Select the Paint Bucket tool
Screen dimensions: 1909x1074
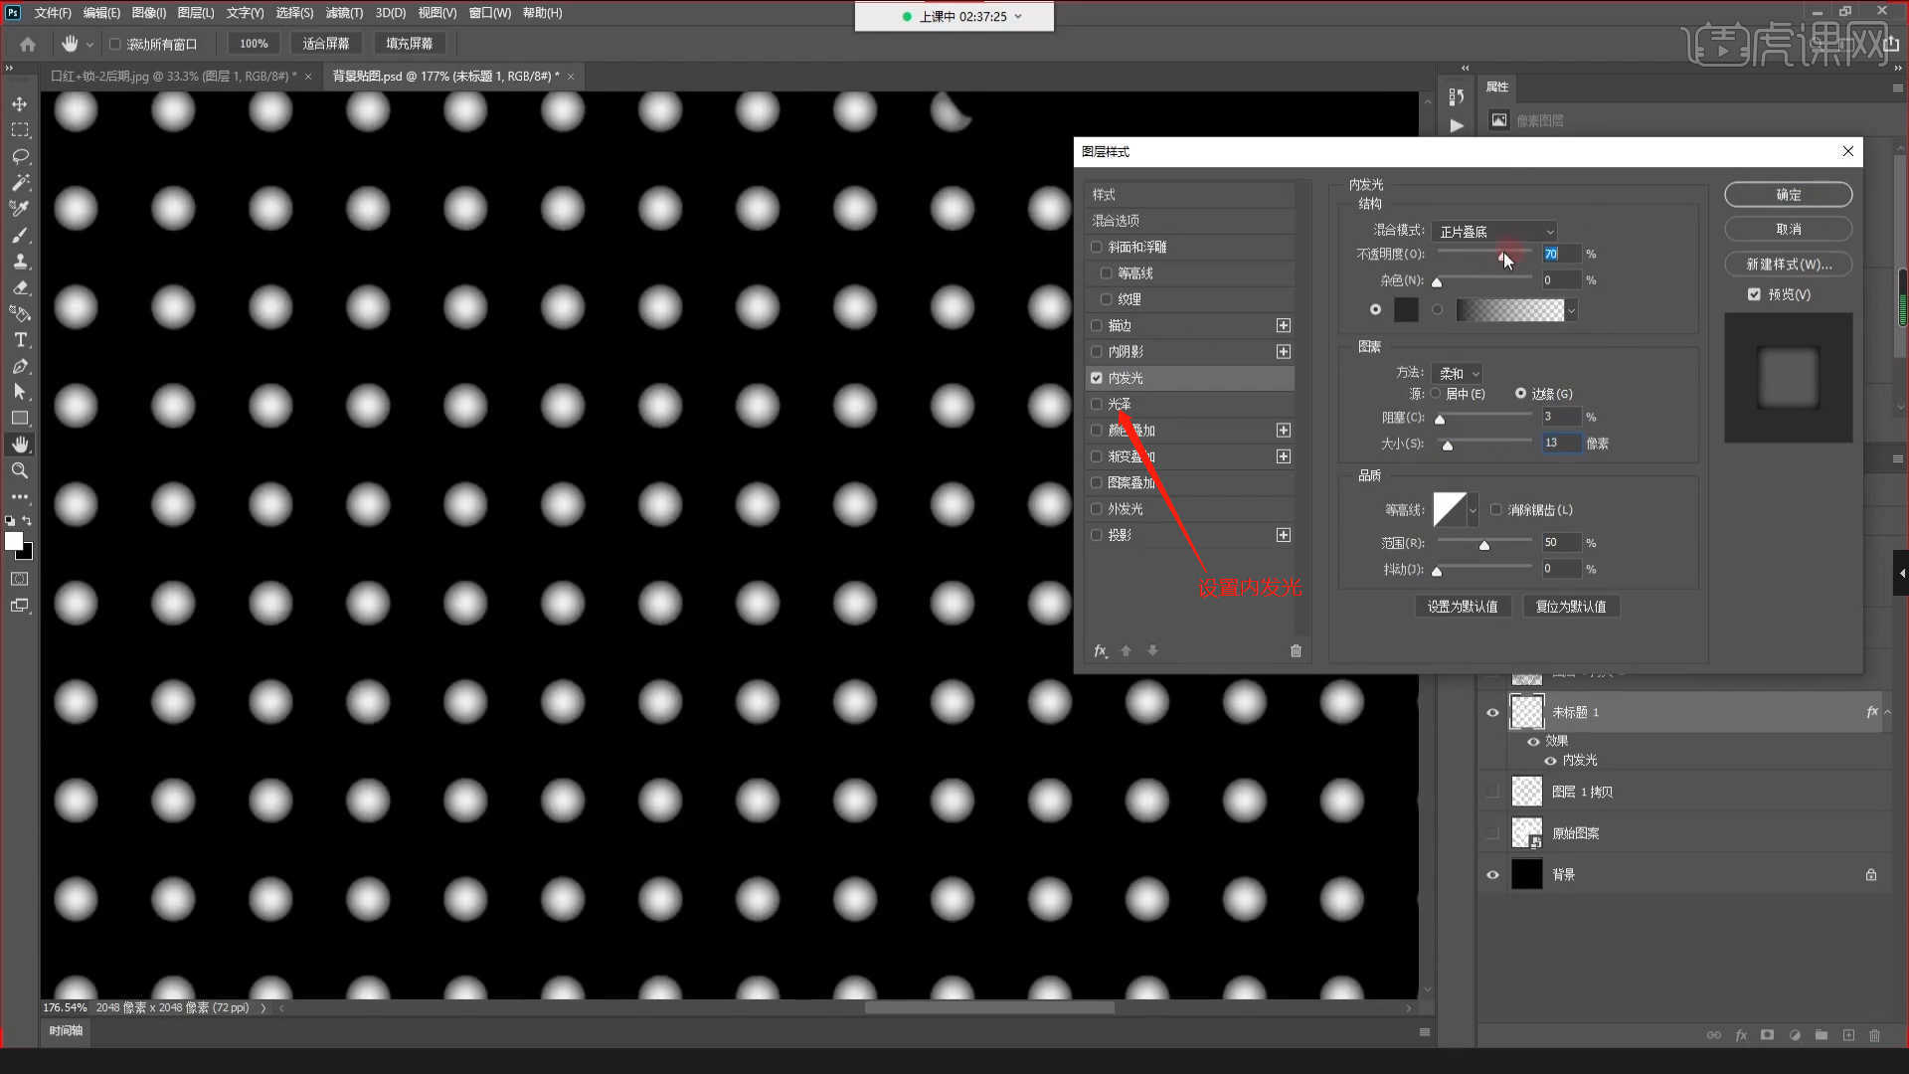click(19, 314)
